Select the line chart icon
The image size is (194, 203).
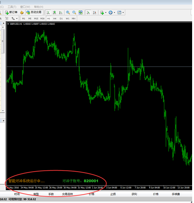click(61, 13)
